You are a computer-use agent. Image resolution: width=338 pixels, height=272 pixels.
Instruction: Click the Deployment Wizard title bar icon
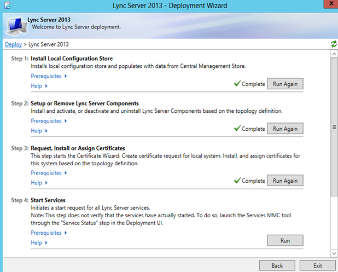7,5
